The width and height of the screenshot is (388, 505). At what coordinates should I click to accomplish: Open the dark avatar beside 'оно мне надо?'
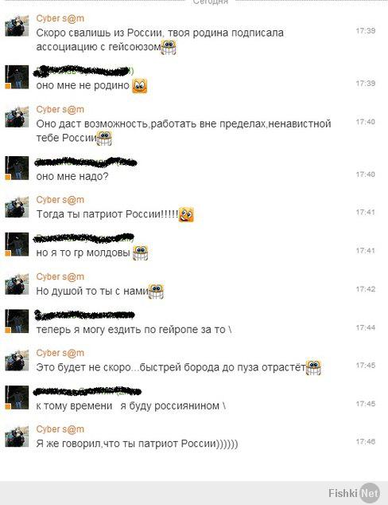[x=17, y=168]
